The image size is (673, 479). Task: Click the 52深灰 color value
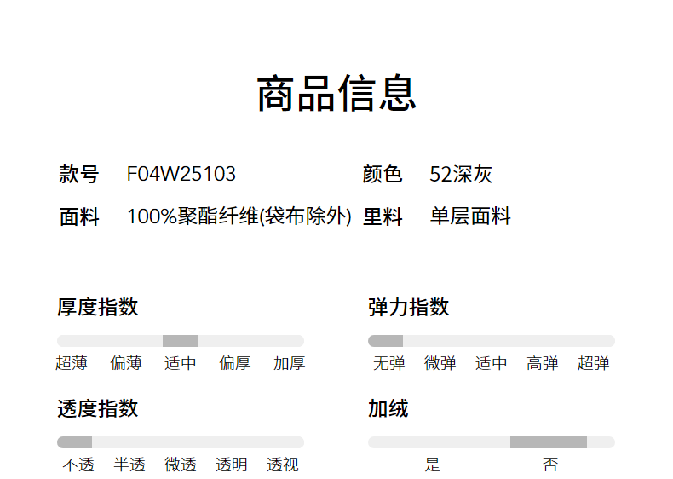coord(461,175)
